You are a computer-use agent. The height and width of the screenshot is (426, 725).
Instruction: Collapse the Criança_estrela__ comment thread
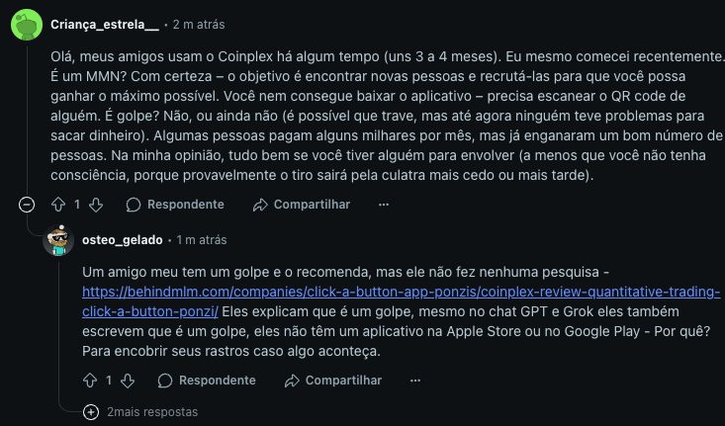click(27, 205)
